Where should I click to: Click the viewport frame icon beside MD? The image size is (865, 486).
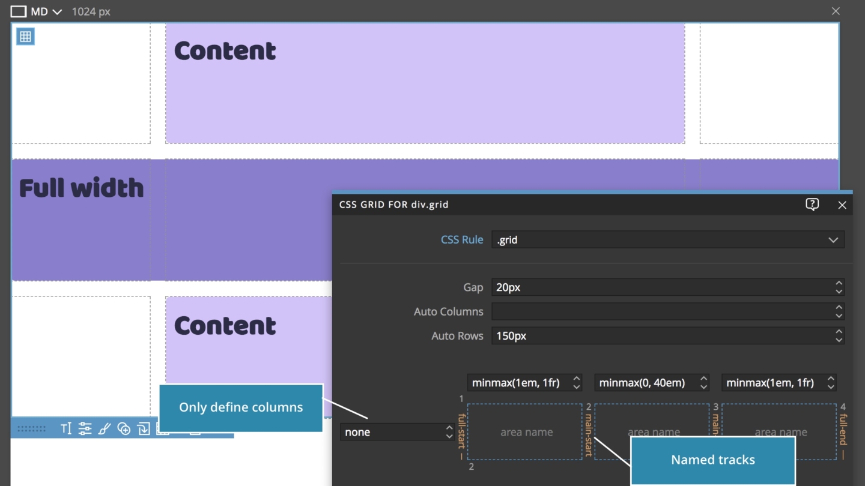point(17,11)
